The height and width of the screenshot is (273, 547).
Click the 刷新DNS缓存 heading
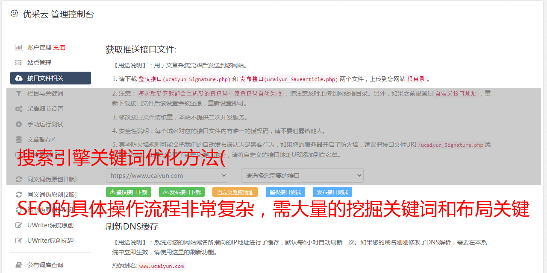(x=132, y=226)
